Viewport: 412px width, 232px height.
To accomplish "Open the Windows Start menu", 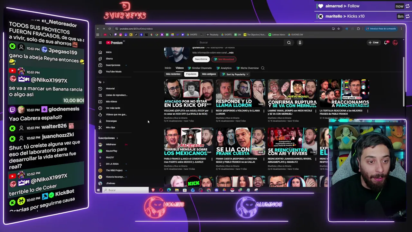I will coord(98,190).
